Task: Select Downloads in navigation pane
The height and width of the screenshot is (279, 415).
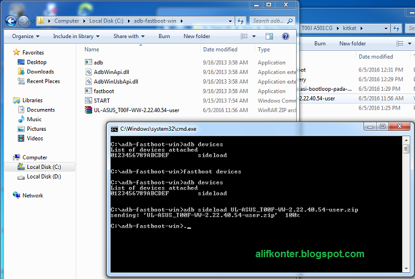Action: pos(40,71)
